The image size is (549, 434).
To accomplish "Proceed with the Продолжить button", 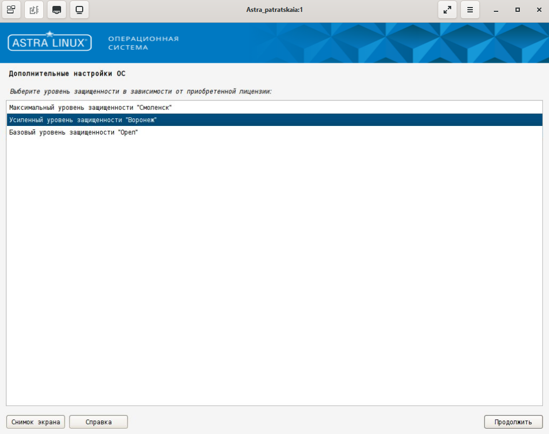I will tap(513, 422).
